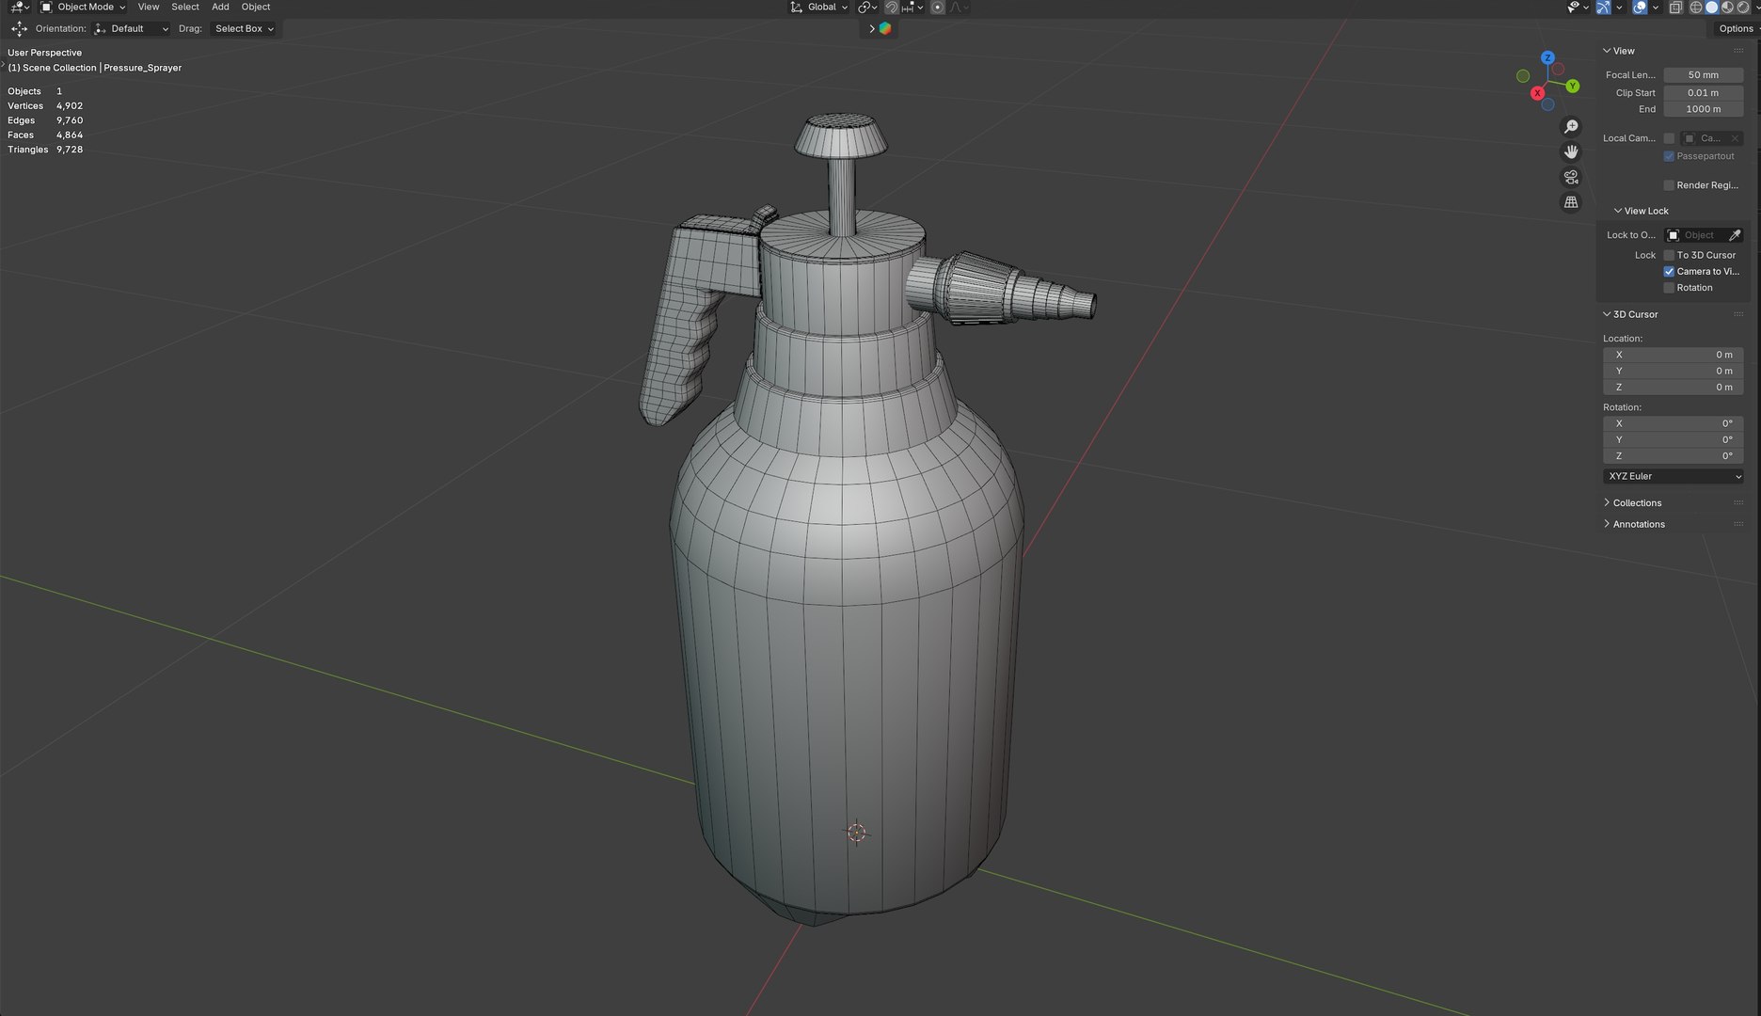Image resolution: width=1761 pixels, height=1016 pixels.
Task: Open the Select menu
Action: [185, 8]
